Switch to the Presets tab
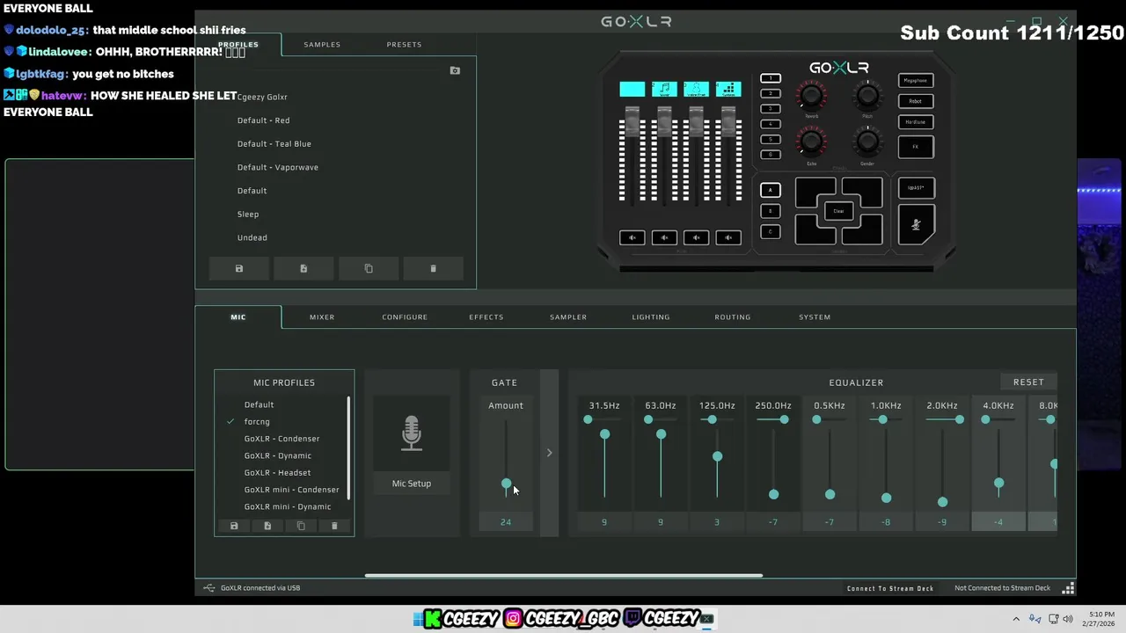Screen dimensions: 1126x633 point(404,44)
